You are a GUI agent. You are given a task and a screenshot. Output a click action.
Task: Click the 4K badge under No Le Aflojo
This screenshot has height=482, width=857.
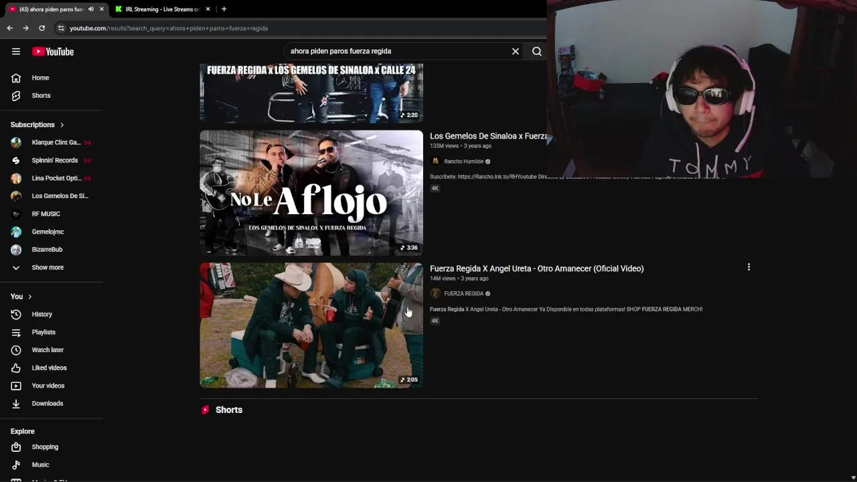pos(435,188)
